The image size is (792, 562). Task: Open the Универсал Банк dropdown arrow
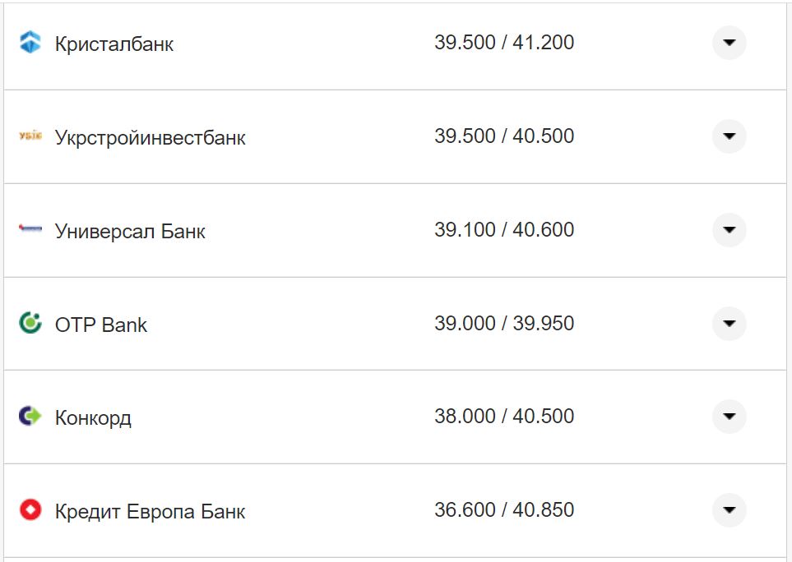click(729, 230)
